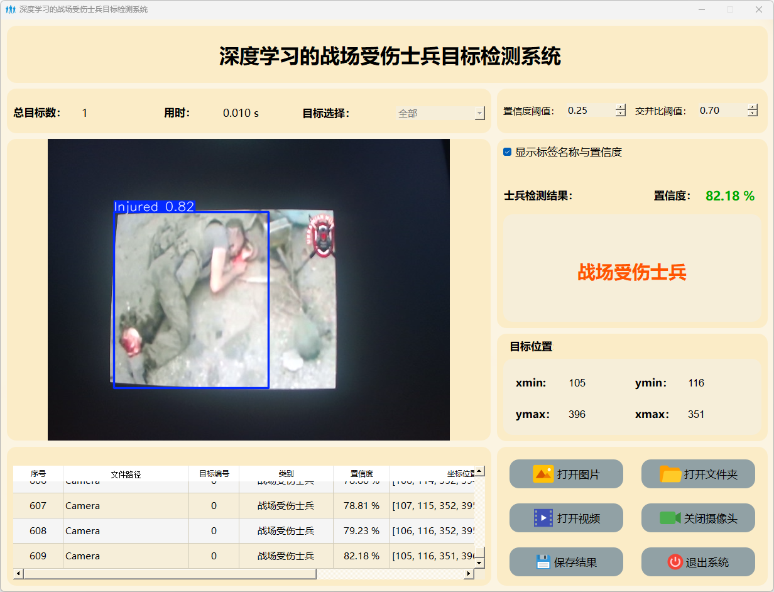Decrease 置信度阈值 using the down arrow

(x=621, y=114)
